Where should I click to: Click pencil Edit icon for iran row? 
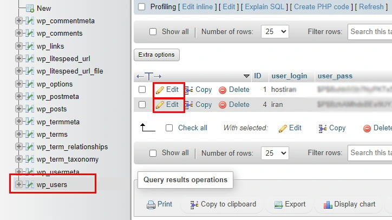coord(160,105)
